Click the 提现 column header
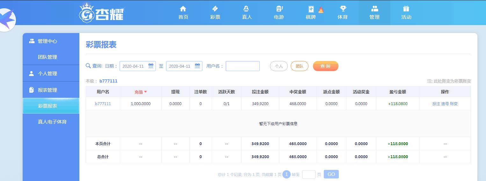486x181 pixels. pyautogui.click(x=175, y=92)
